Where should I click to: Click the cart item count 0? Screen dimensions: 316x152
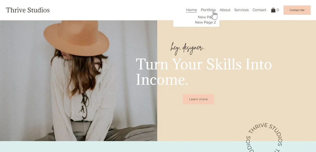[x=278, y=10]
